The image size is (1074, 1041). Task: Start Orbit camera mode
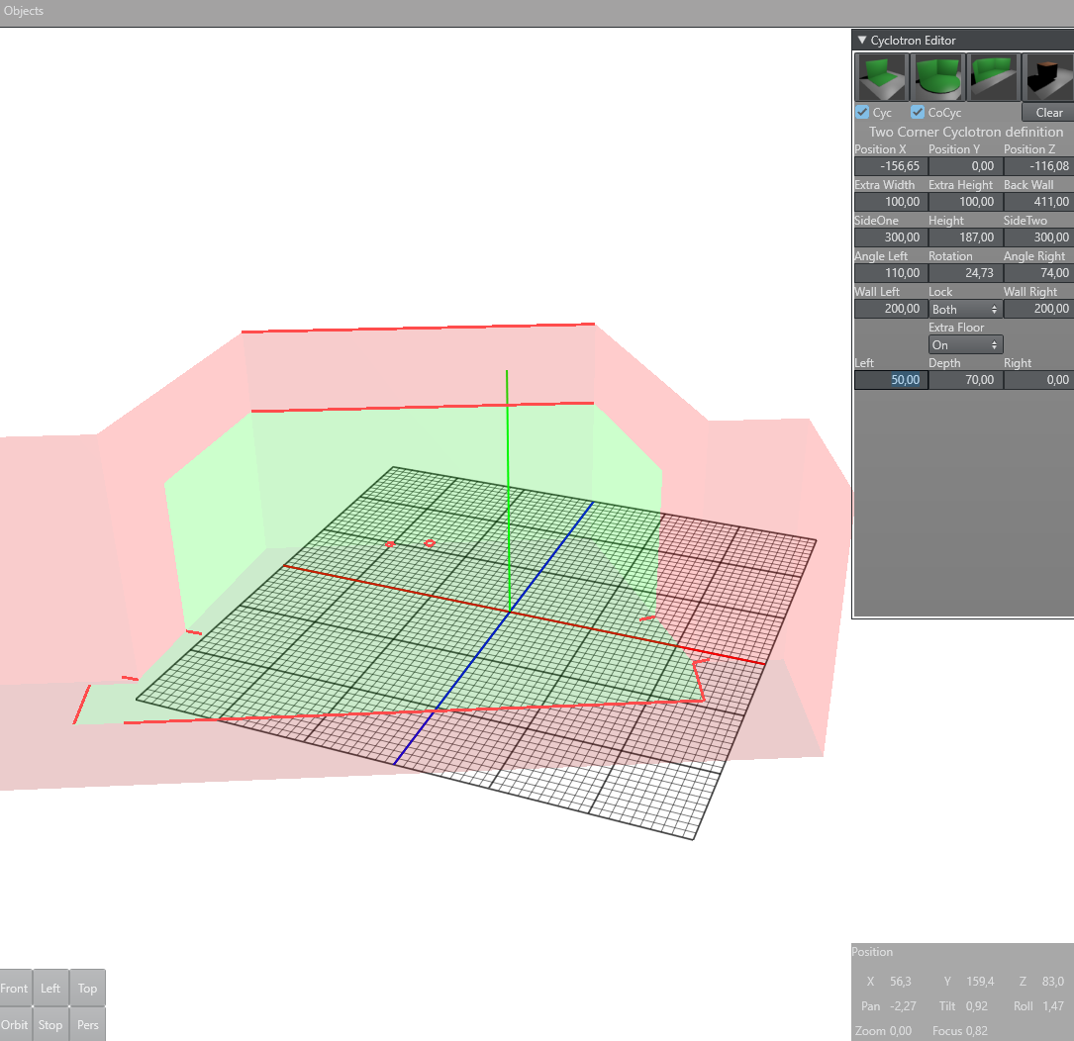click(15, 1024)
